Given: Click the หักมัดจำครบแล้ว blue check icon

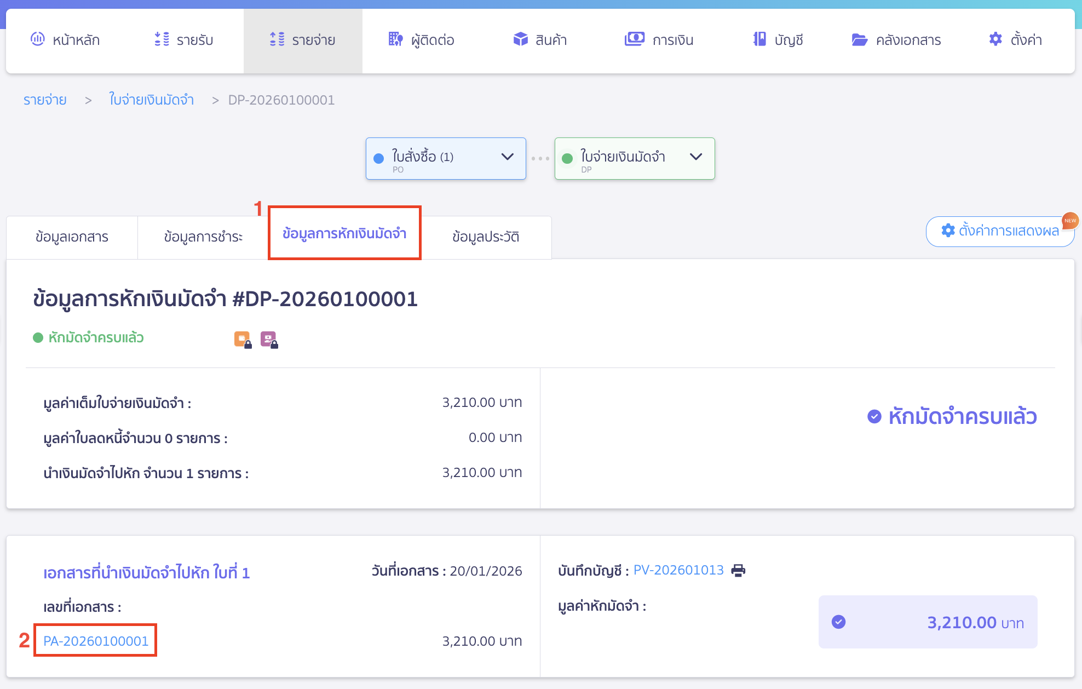Looking at the screenshot, I should click(x=874, y=417).
